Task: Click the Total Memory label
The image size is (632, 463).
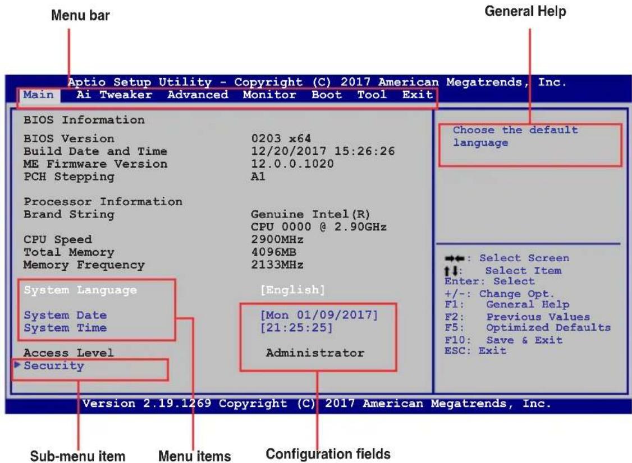Action: [x=69, y=252]
